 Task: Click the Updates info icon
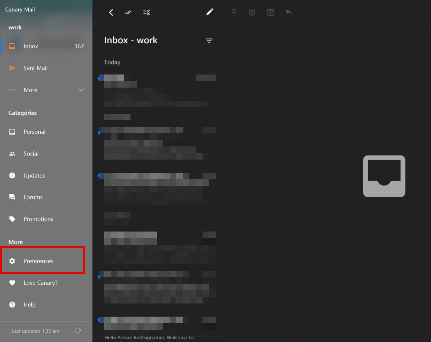tap(12, 175)
